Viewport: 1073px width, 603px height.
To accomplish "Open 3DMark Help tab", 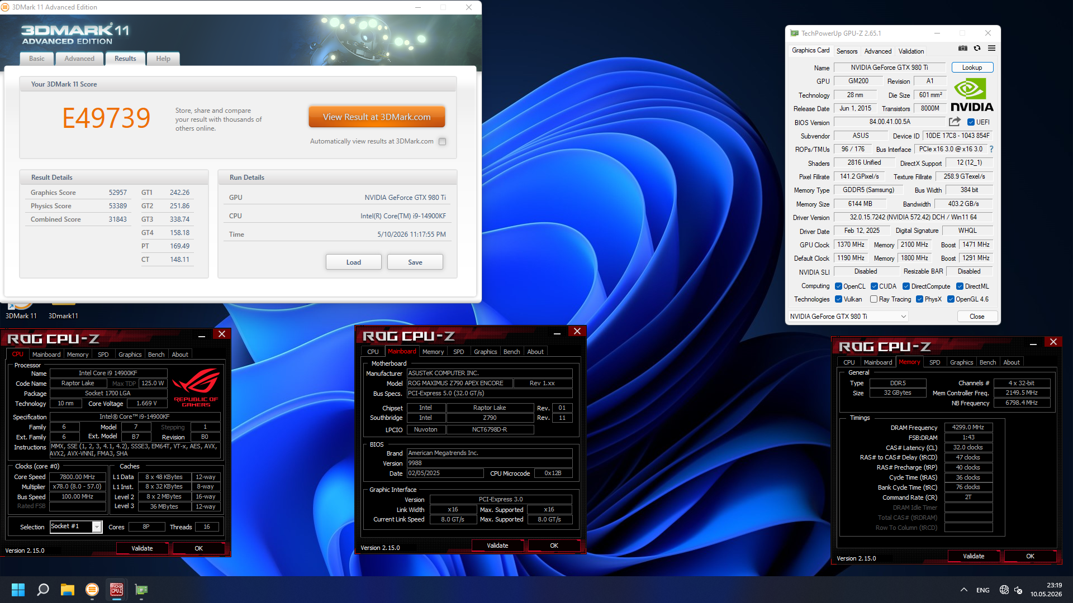I will click(x=163, y=59).
